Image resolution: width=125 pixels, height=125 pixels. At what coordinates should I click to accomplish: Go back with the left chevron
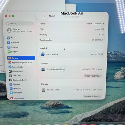[39, 16]
